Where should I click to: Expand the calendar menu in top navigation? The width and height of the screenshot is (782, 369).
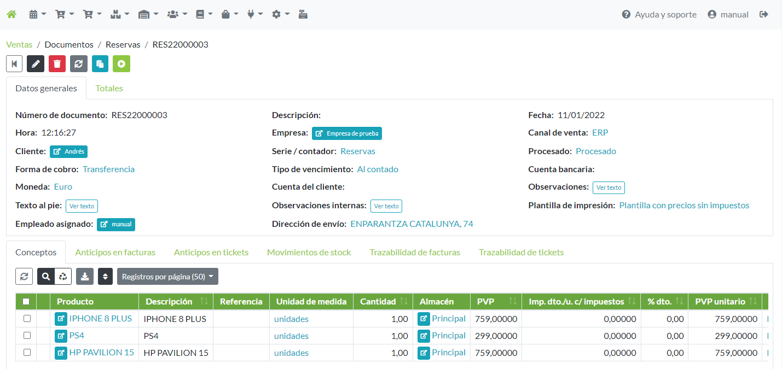point(37,15)
